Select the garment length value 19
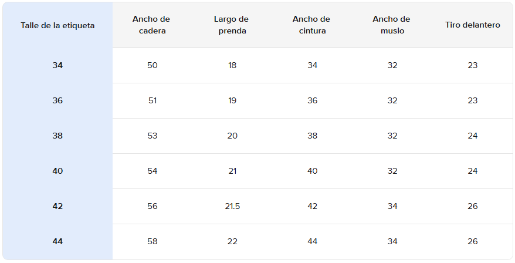Screen dimensions: 515x263 (x=232, y=100)
